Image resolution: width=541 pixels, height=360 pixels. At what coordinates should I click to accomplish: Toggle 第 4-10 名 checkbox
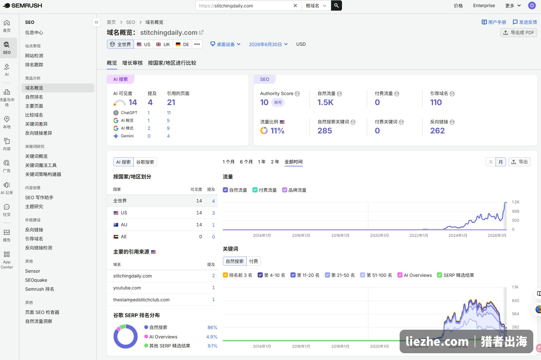(260, 275)
